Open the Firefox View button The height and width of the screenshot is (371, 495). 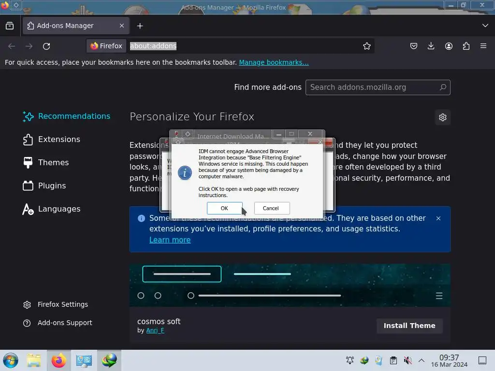[x=10, y=26]
